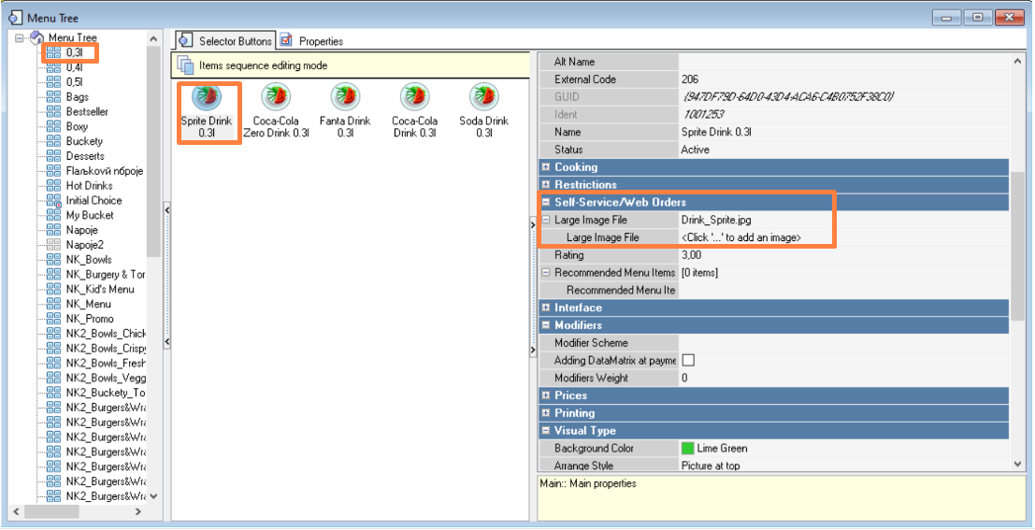Image resolution: width=1035 pixels, height=530 pixels.
Task: Click the items sequence editing mode icon
Action: [186, 65]
